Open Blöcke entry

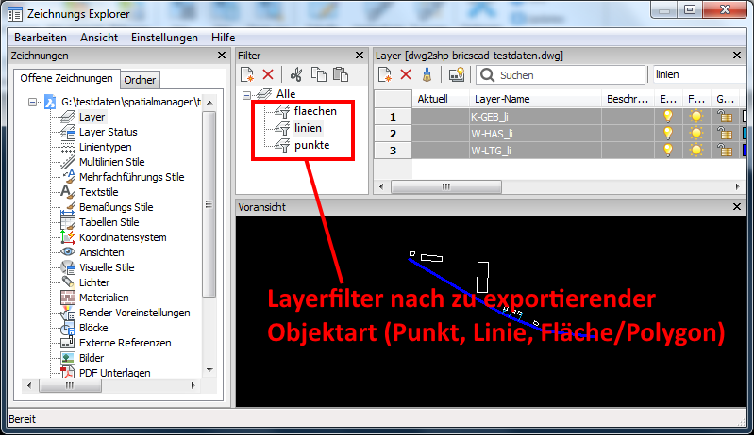pyautogui.click(x=93, y=328)
